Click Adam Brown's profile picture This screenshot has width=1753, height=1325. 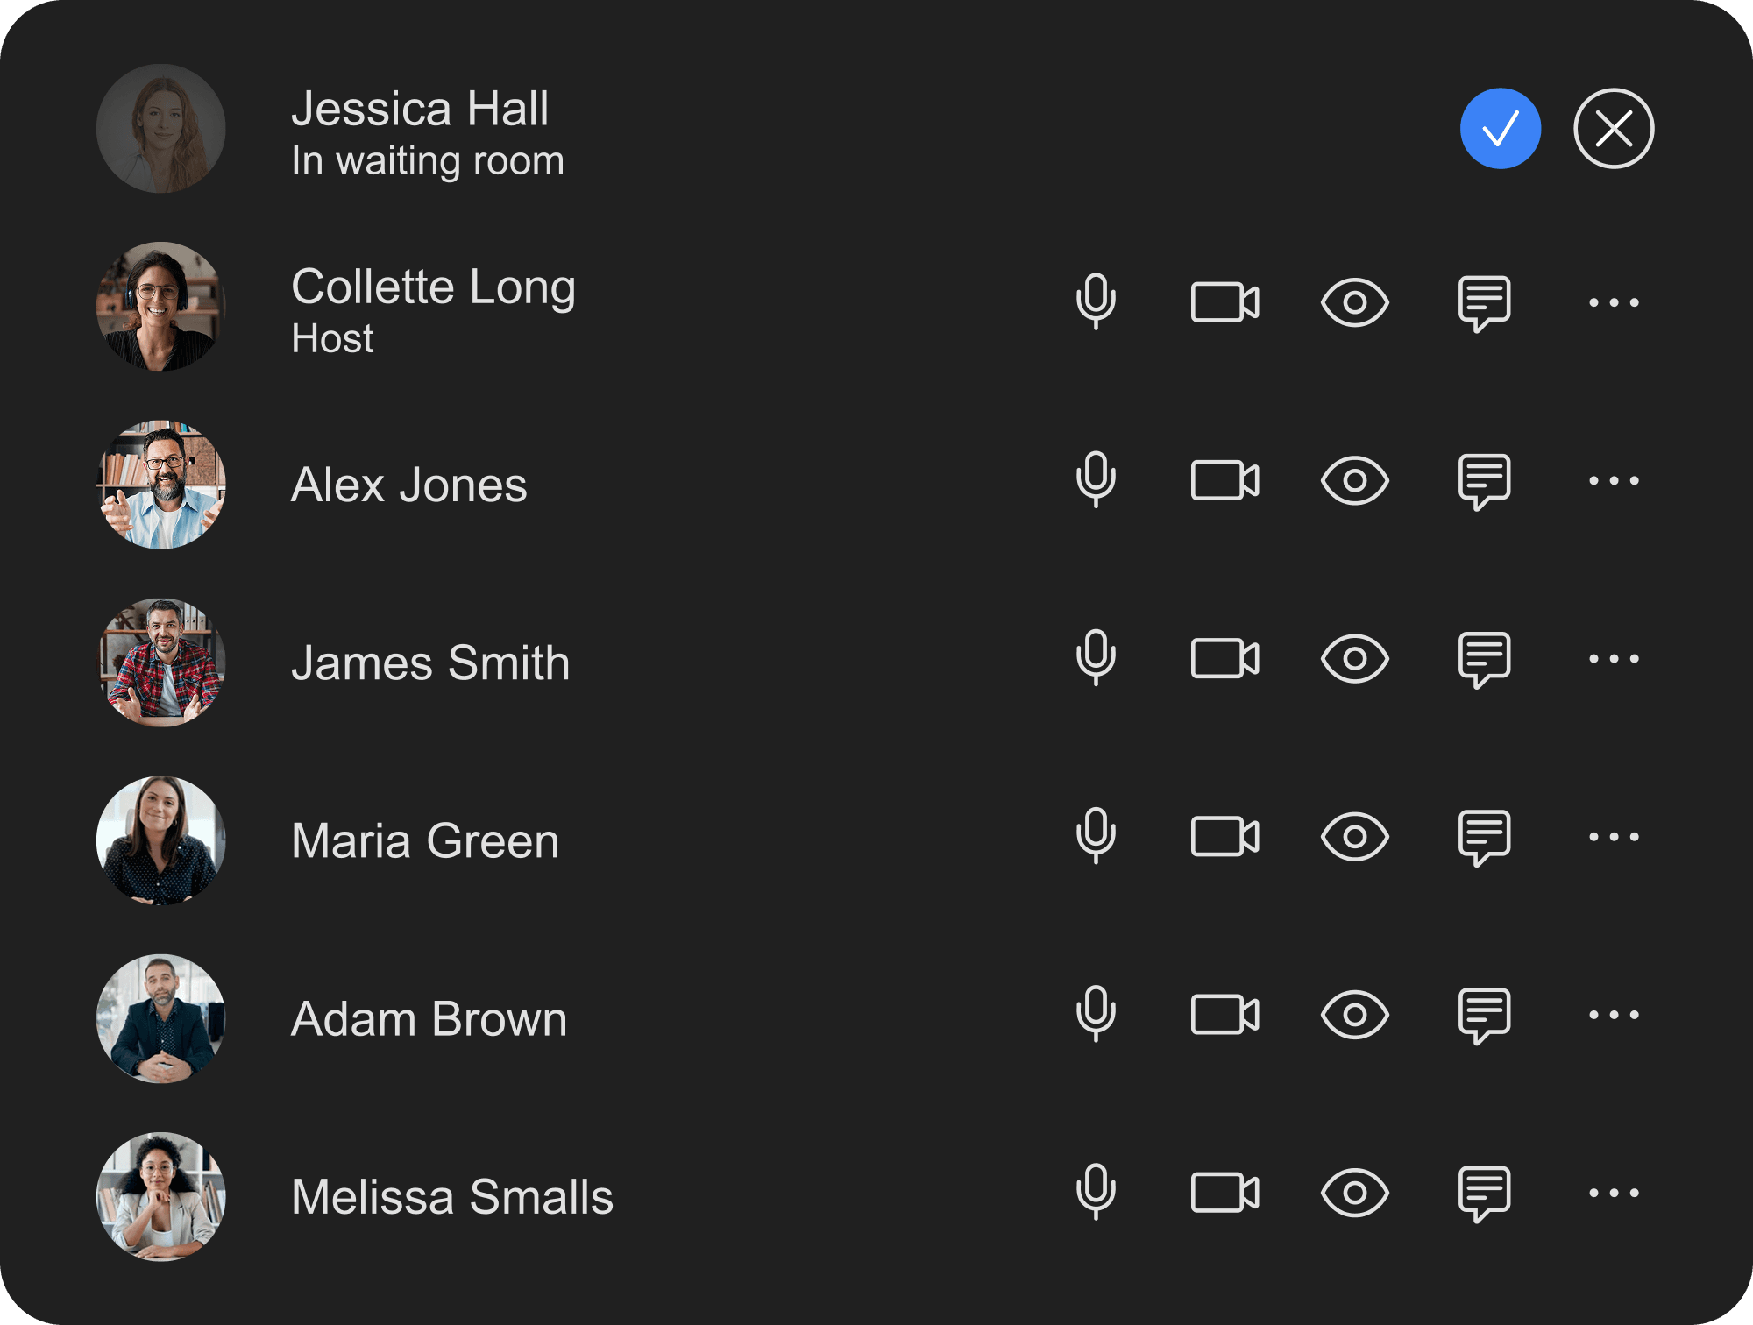pyautogui.click(x=160, y=1017)
